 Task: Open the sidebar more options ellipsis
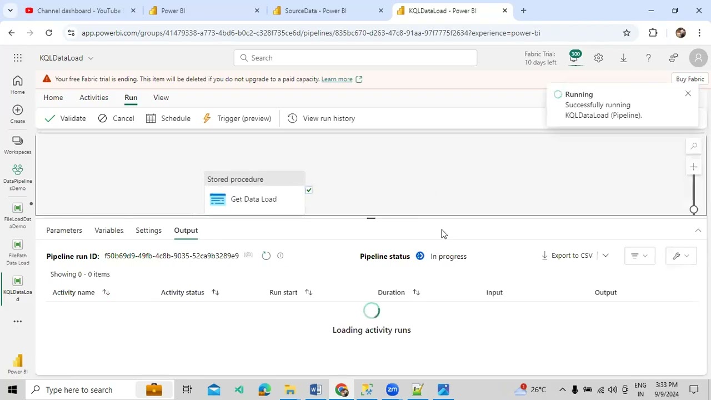[18, 321]
